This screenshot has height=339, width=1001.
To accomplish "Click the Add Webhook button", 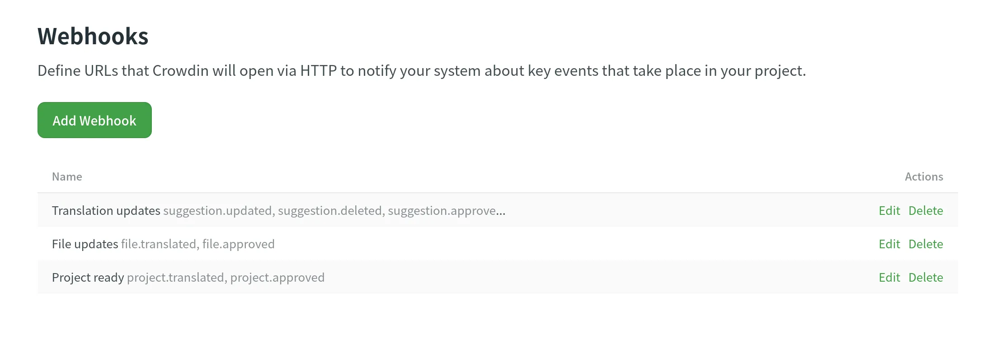I will [94, 120].
